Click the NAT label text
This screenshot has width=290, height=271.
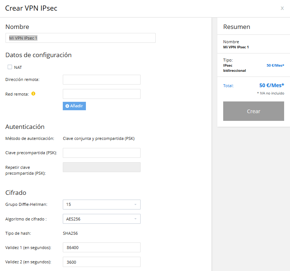click(x=18, y=67)
